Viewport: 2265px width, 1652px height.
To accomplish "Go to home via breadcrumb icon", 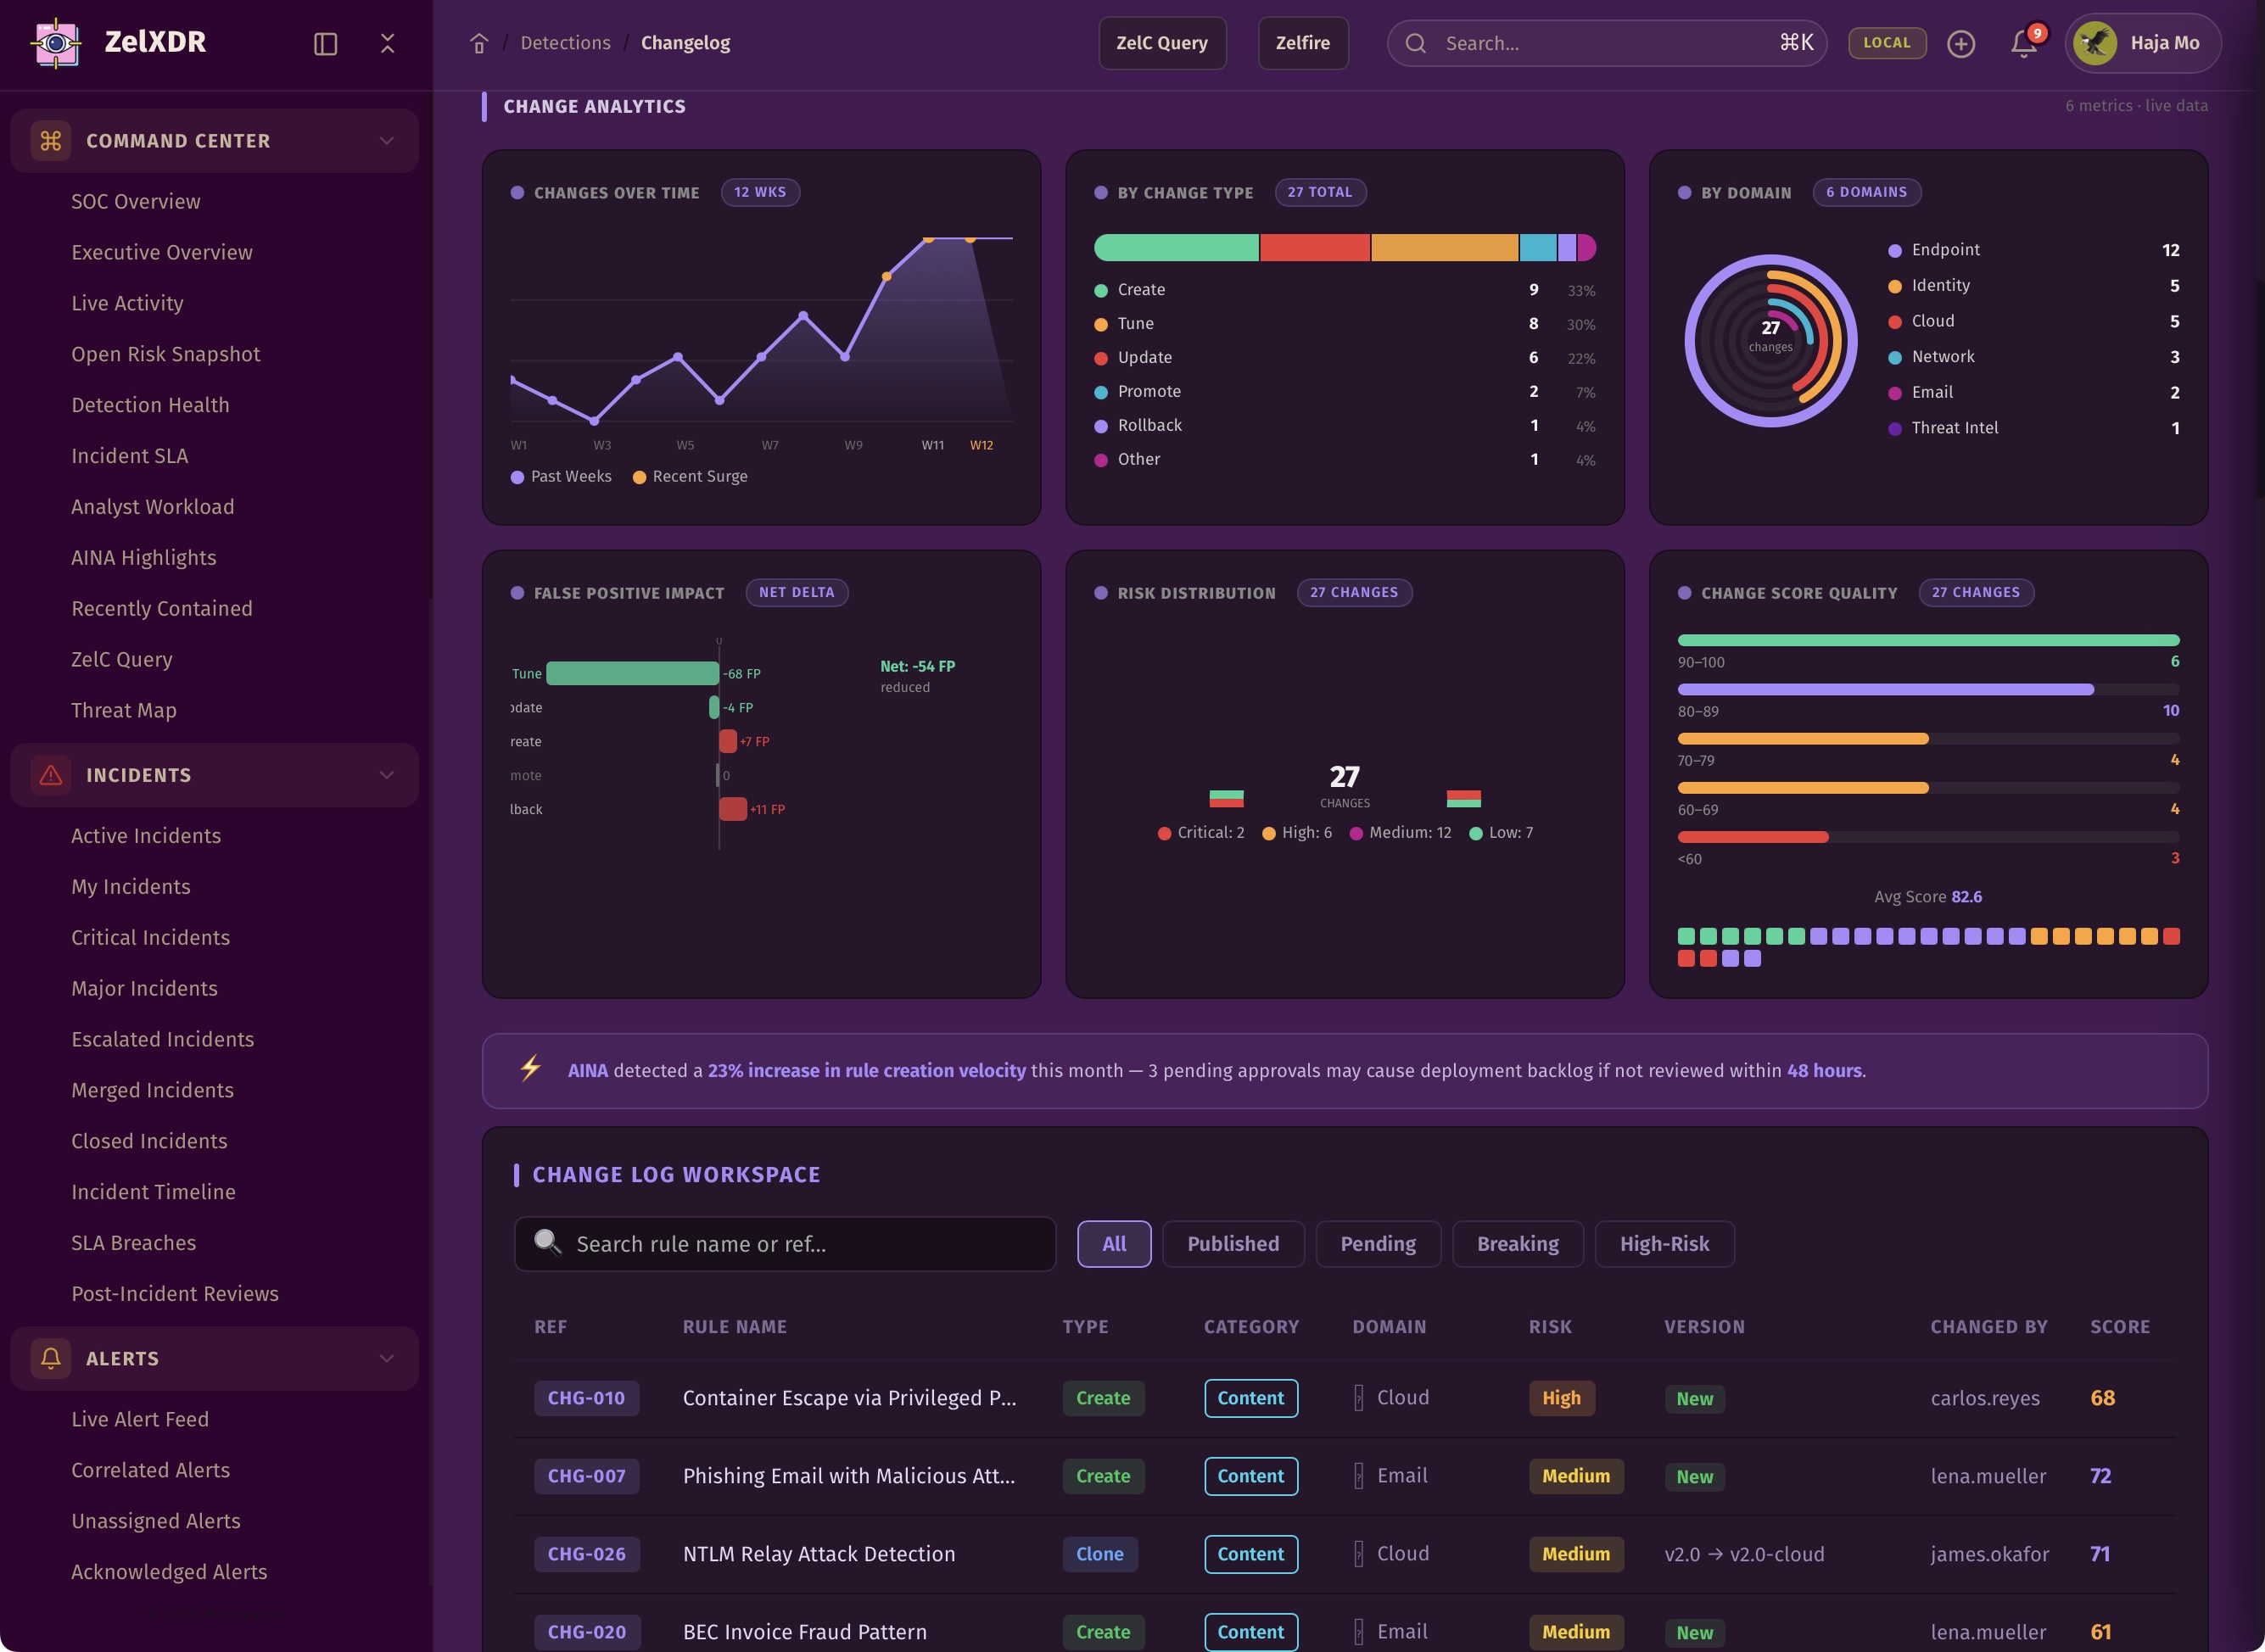I will click(x=479, y=43).
